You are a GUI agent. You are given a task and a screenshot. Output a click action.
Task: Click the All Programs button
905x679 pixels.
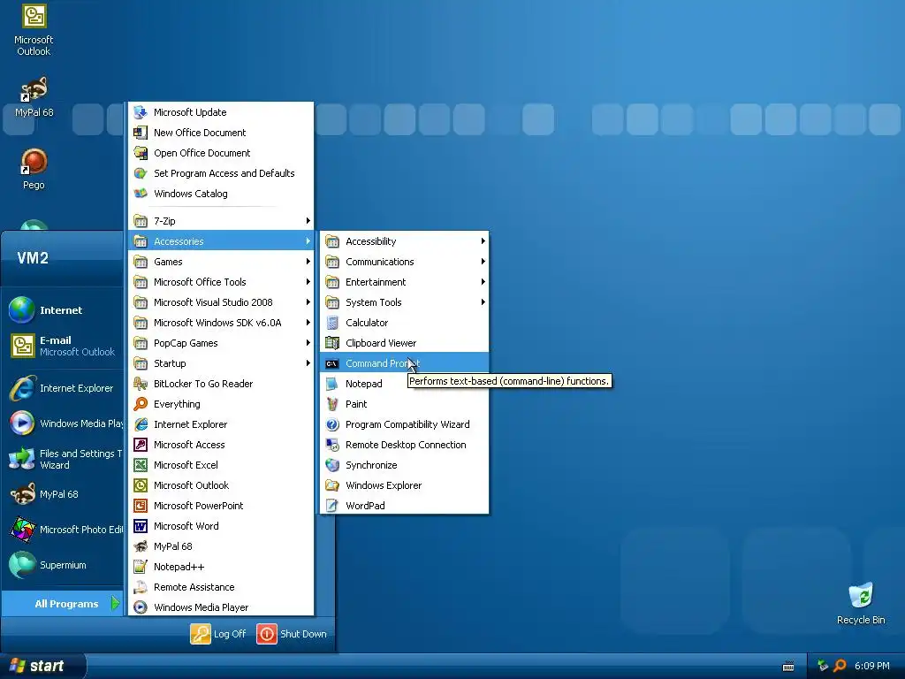coord(63,603)
